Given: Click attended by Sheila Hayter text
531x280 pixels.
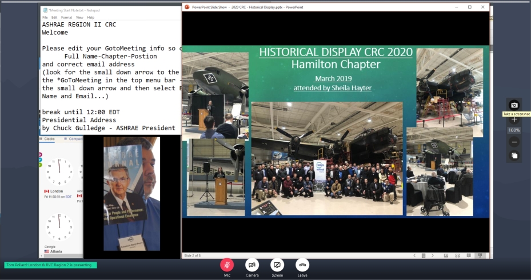Looking at the screenshot, I should (332, 88).
